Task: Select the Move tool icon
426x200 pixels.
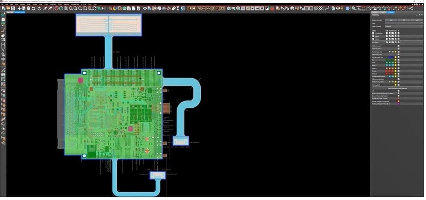Action: pos(19,8)
